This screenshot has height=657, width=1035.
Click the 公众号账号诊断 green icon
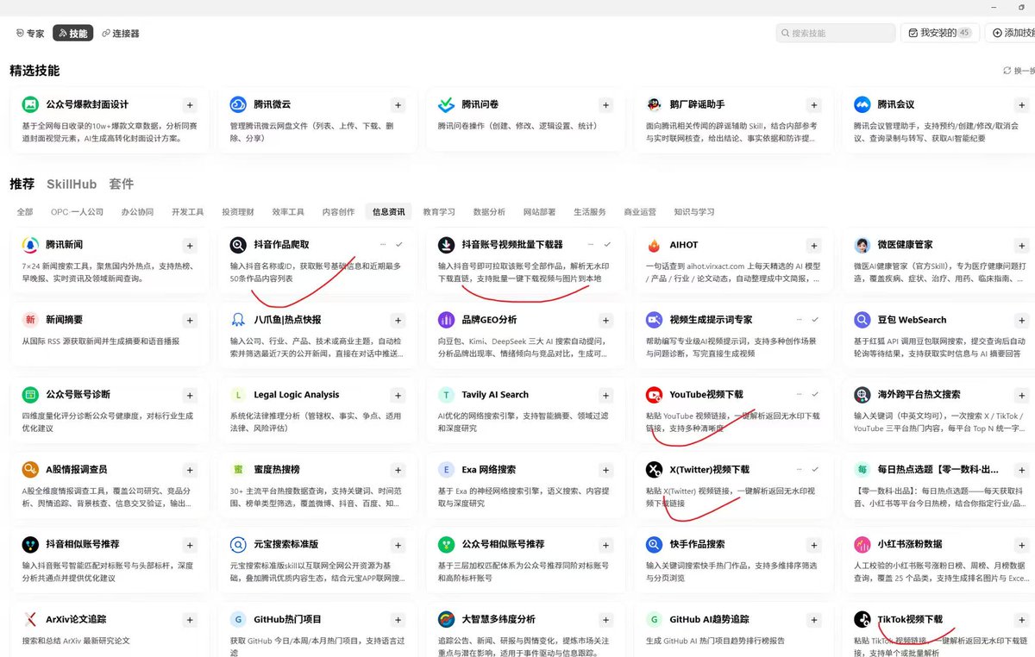coord(30,395)
